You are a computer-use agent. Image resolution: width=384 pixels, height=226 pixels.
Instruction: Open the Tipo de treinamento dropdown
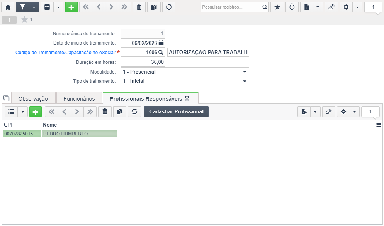click(185, 81)
